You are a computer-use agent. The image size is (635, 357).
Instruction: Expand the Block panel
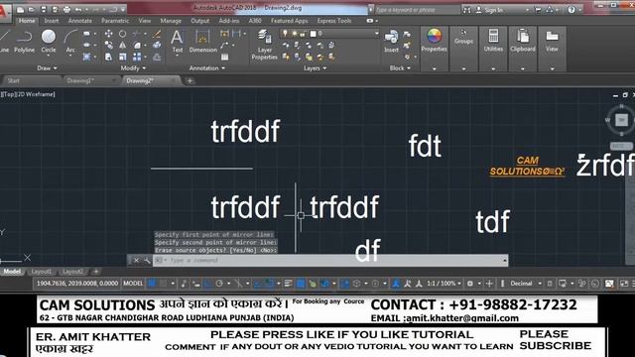click(400, 68)
